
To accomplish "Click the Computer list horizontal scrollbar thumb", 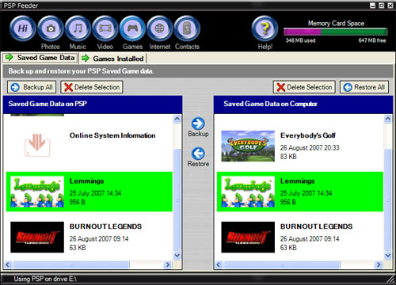I will [x=282, y=264].
